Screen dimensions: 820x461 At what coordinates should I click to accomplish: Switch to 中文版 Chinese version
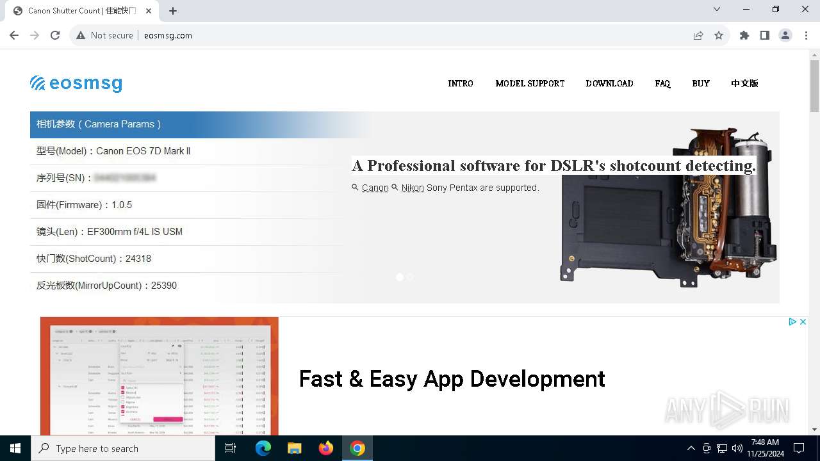coord(744,83)
